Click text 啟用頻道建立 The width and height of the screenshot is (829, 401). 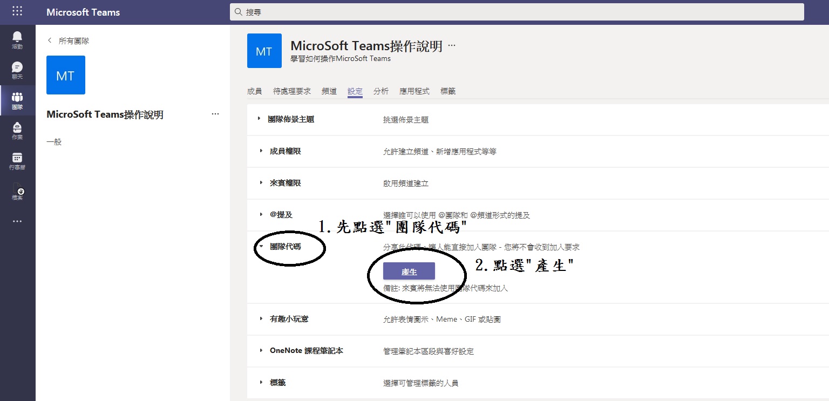click(406, 183)
